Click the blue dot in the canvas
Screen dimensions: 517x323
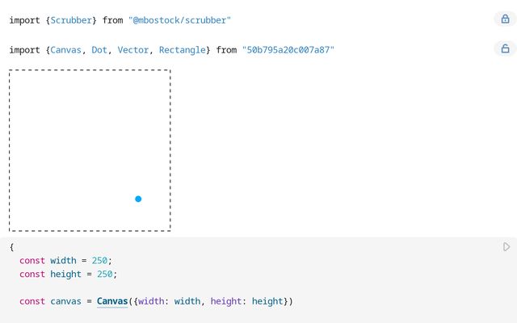point(138,199)
